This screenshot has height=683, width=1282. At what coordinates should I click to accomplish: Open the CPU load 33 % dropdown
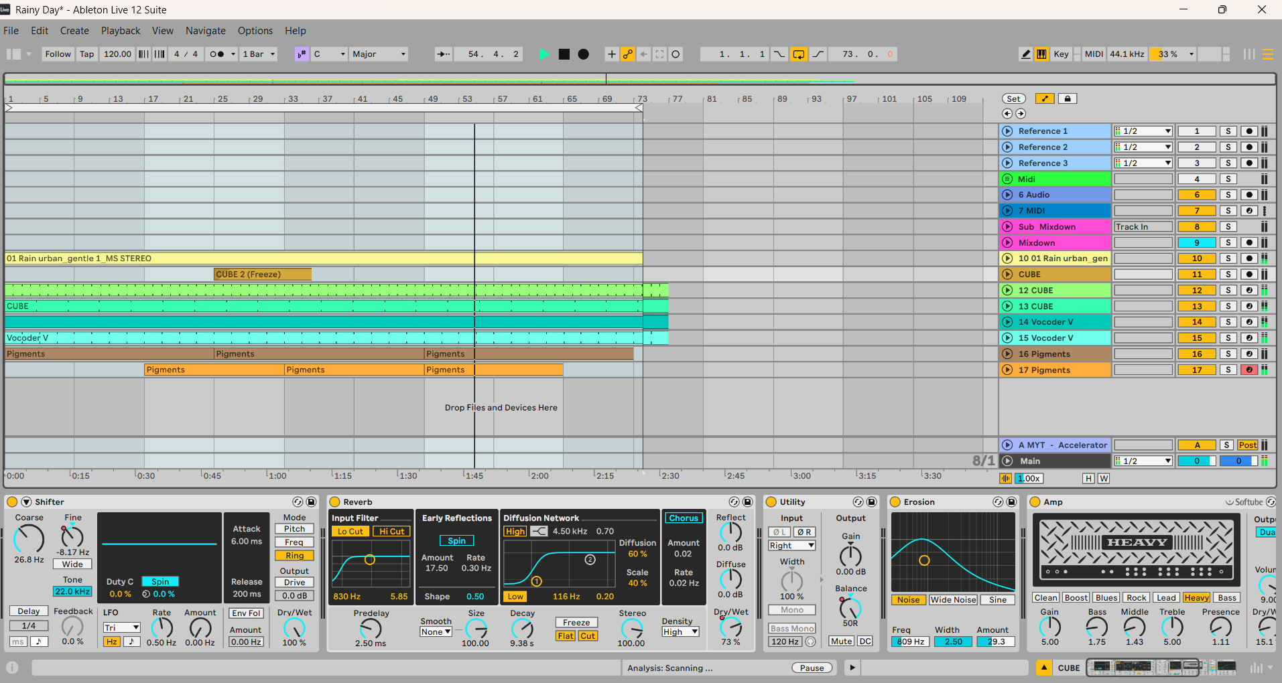pos(1191,54)
